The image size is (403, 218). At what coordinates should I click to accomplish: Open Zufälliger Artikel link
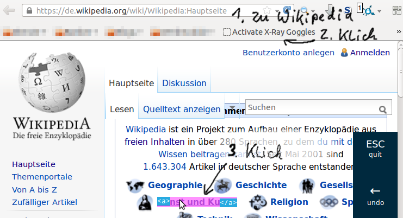pos(45,202)
